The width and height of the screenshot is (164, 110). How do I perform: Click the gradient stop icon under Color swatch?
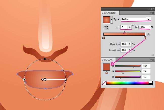(106, 73)
